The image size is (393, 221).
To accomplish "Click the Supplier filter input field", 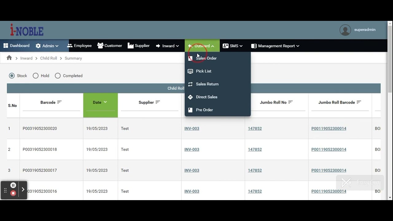I will (150, 108).
